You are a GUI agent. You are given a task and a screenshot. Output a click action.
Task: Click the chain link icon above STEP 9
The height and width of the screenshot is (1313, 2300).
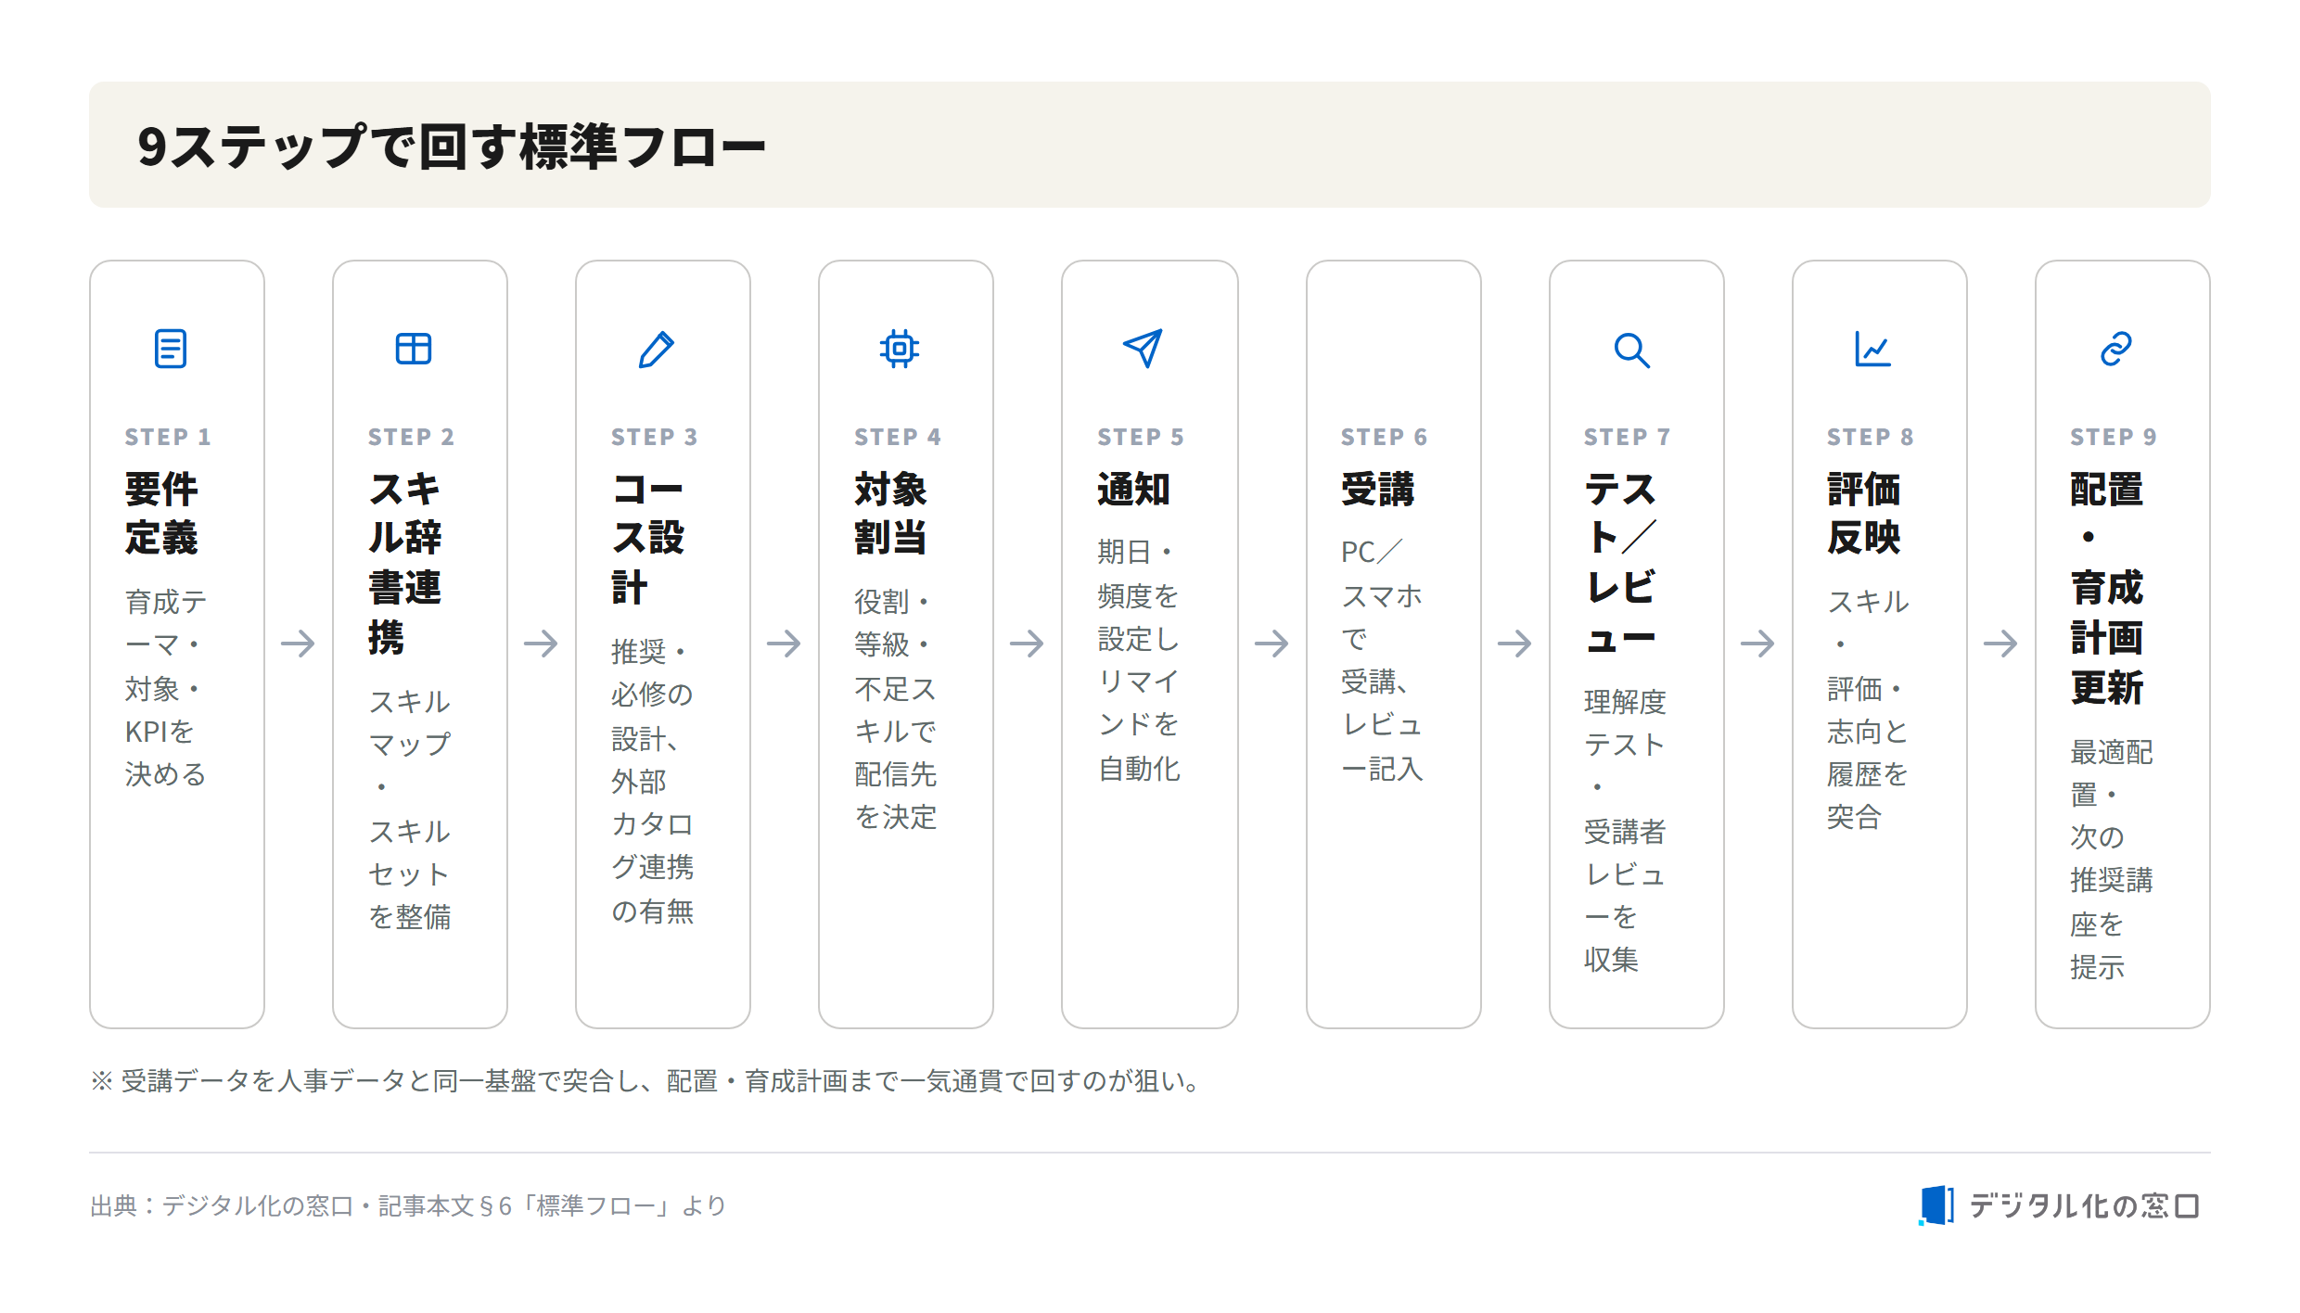click(2116, 349)
